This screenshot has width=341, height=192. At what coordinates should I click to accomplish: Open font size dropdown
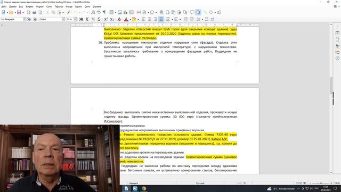tap(75, 19)
